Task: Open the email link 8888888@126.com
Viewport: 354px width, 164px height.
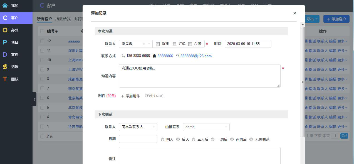Action: 196,56
